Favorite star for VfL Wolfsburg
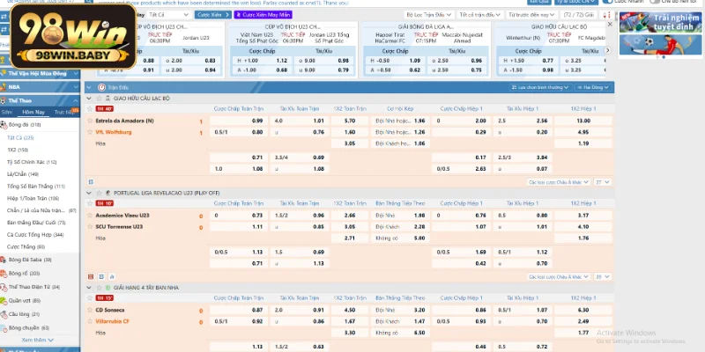Screen dimensions: 705x352 [91, 132]
